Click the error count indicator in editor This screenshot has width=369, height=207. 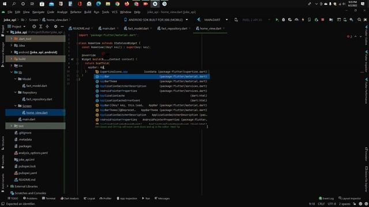[349, 37]
